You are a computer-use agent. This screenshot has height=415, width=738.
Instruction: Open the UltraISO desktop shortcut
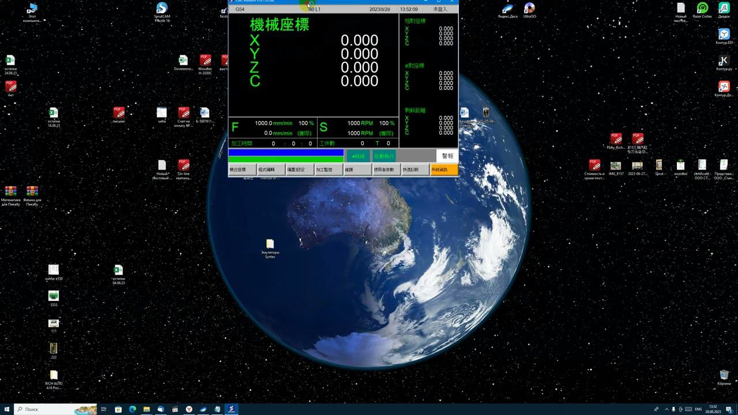(x=529, y=10)
